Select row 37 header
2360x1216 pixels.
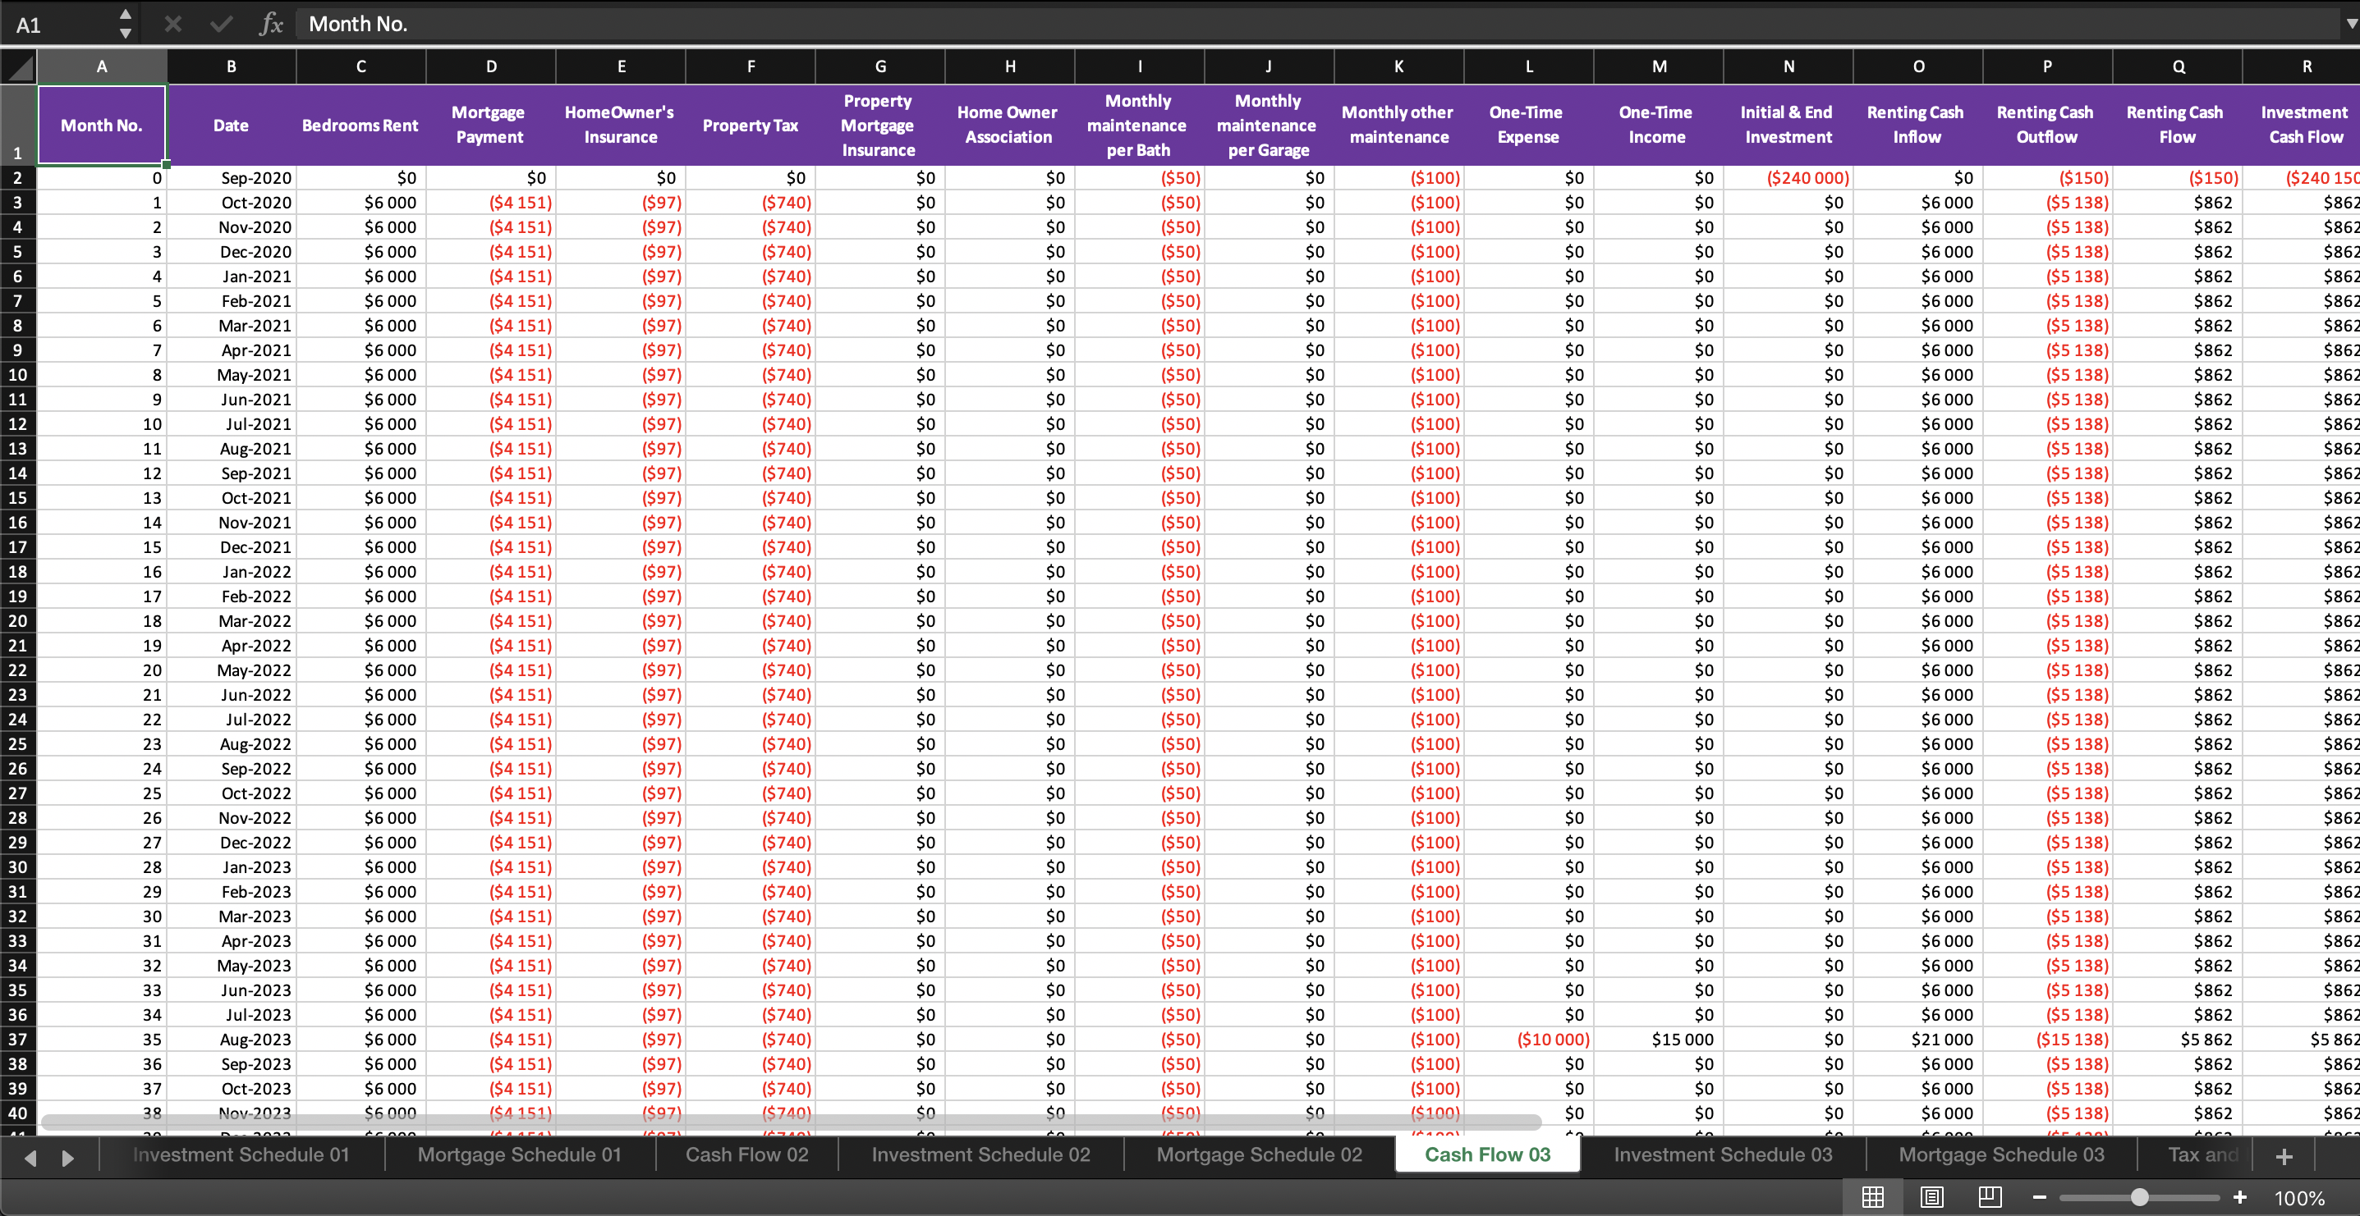tap(17, 1040)
